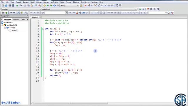Click the Debugging windows icon
The image size is (188, 106).
coord(117,6)
